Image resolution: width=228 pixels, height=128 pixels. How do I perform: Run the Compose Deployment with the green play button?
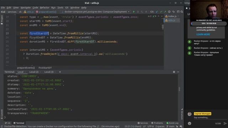point(134,12)
